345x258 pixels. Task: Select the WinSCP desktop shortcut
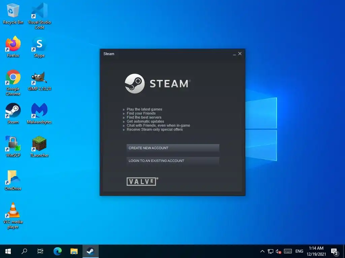pyautogui.click(x=13, y=146)
